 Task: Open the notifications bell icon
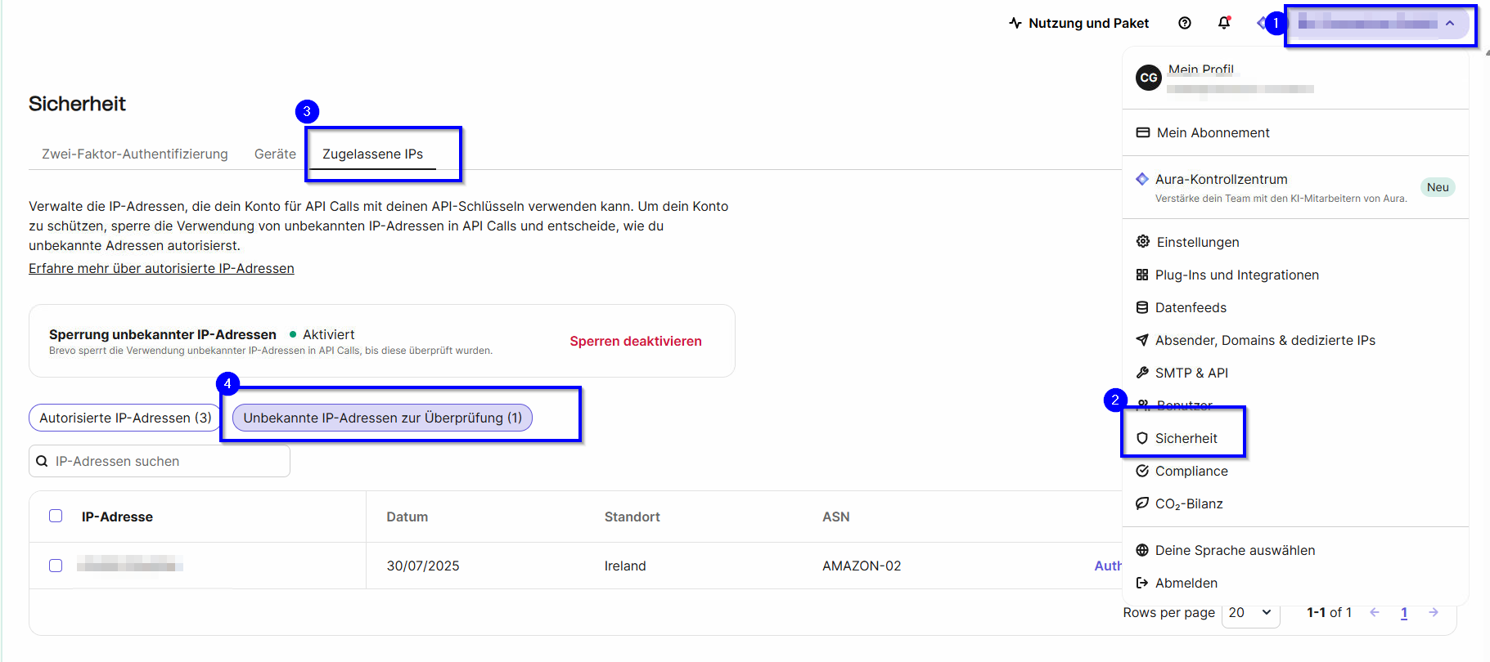(x=1224, y=23)
